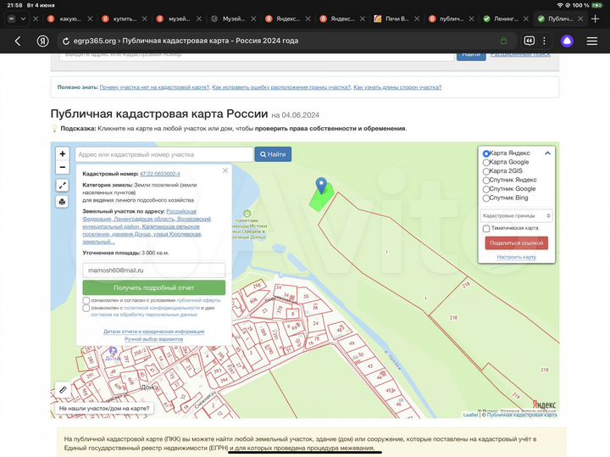Open the Детали отчета и юридическая информация link
This screenshot has height=457, width=610.
(x=153, y=332)
